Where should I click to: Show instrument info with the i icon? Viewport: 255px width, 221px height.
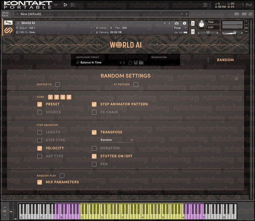[184, 23]
